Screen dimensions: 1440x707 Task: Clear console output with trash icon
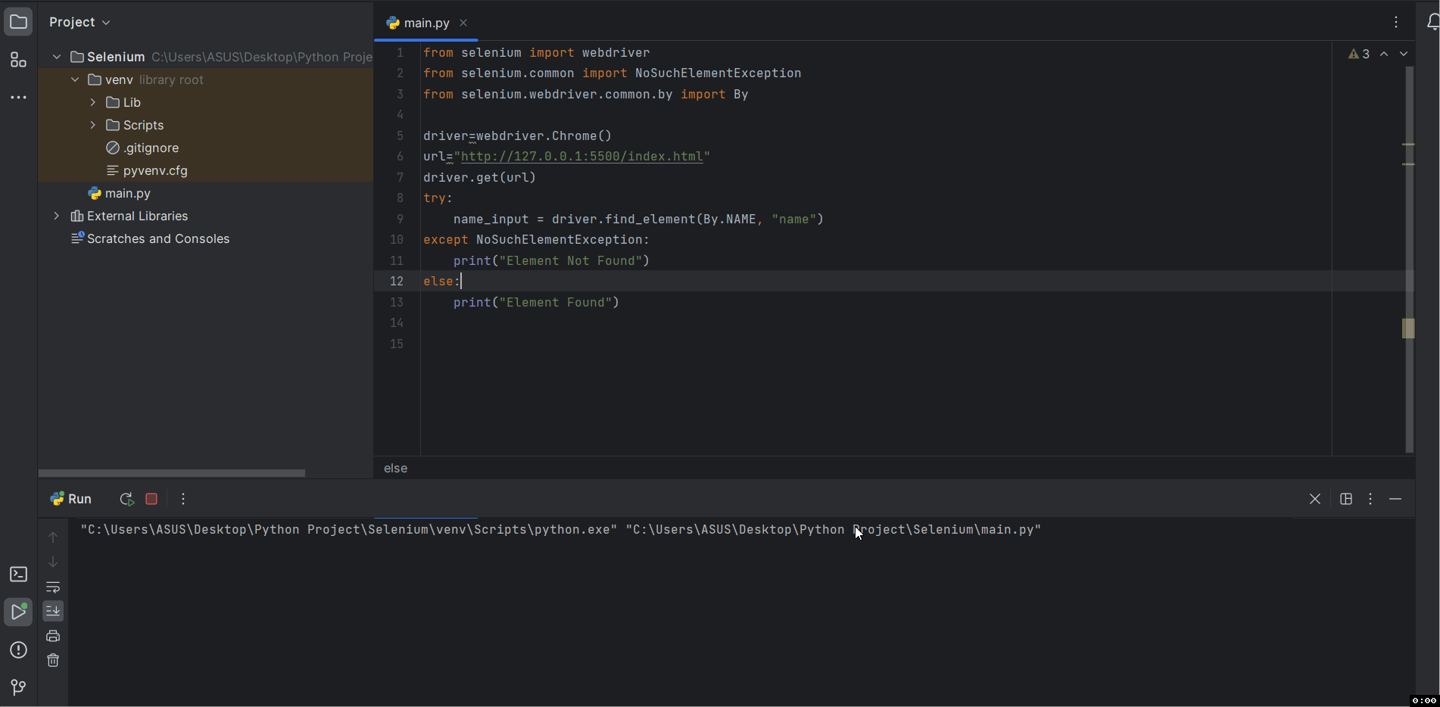pos(53,660)
